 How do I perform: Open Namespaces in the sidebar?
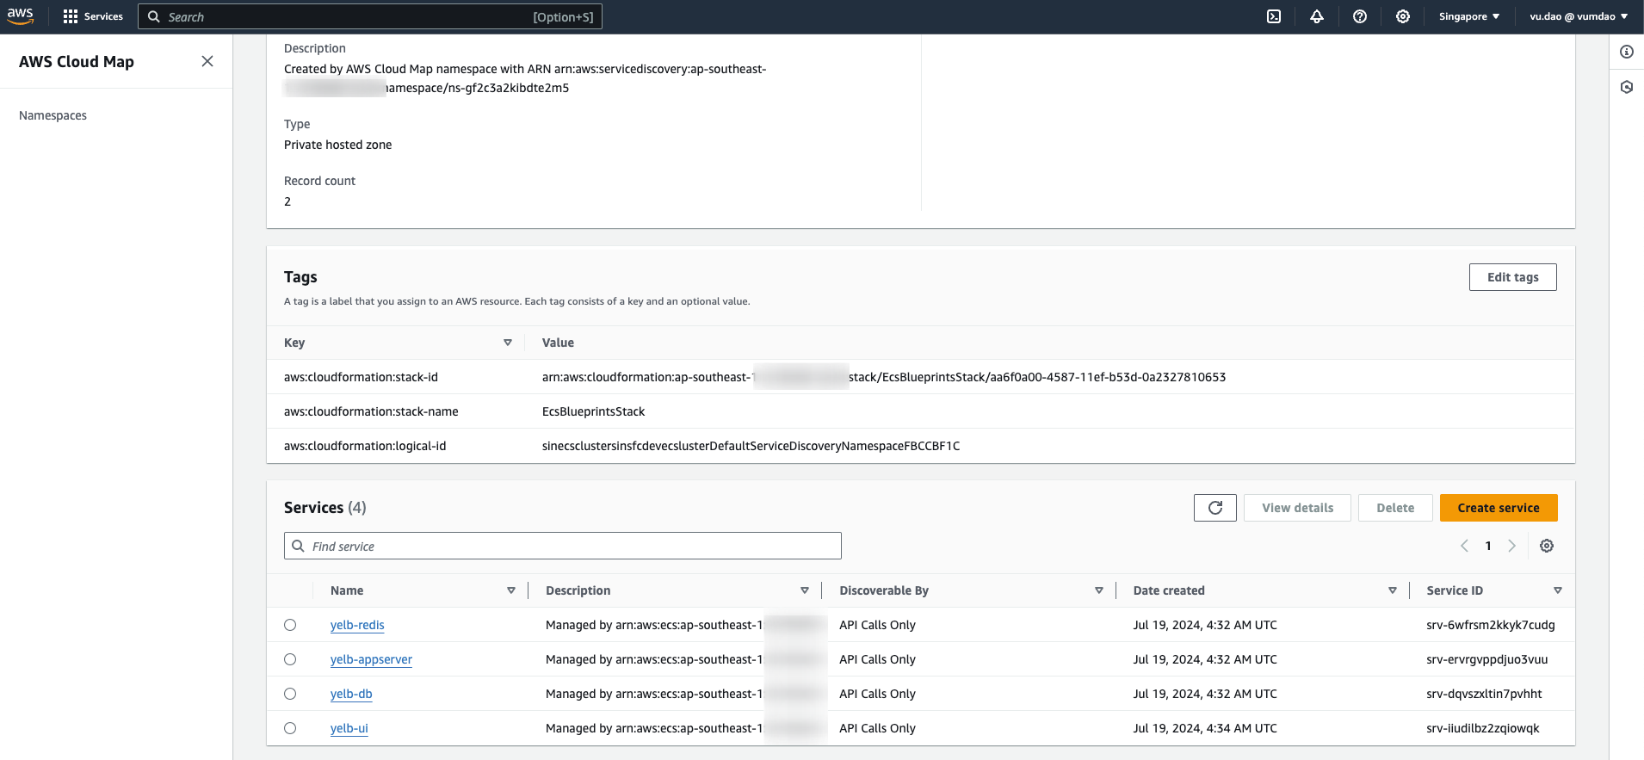point(53,115)
